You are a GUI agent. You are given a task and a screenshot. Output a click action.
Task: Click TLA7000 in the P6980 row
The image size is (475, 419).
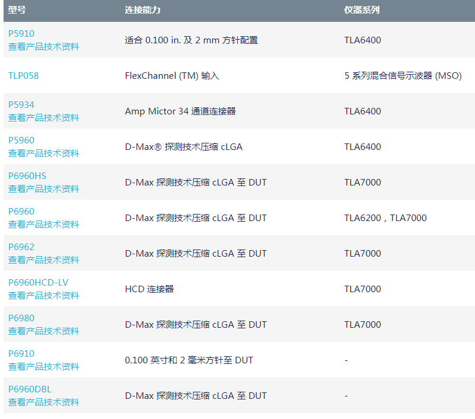(362, 325)
